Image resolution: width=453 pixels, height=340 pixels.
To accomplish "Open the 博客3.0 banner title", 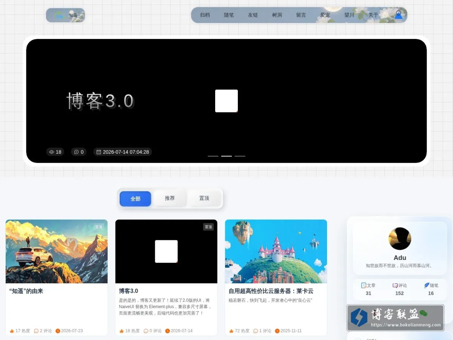I will (100, 101).
